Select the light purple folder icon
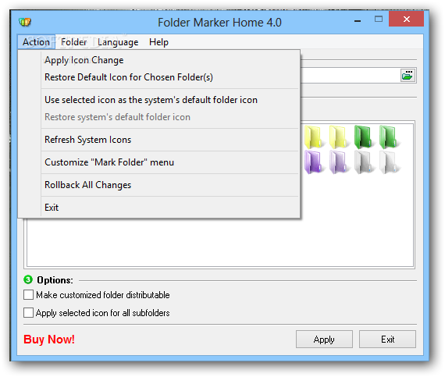The height and width of the screenshot is (377, 445). coord(338,162)
